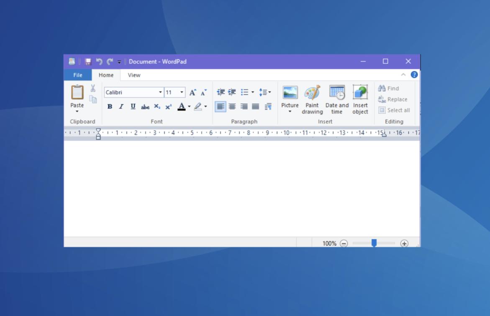Apply the font color A button
Screen dimensions: 490x316
pos(182,107)
